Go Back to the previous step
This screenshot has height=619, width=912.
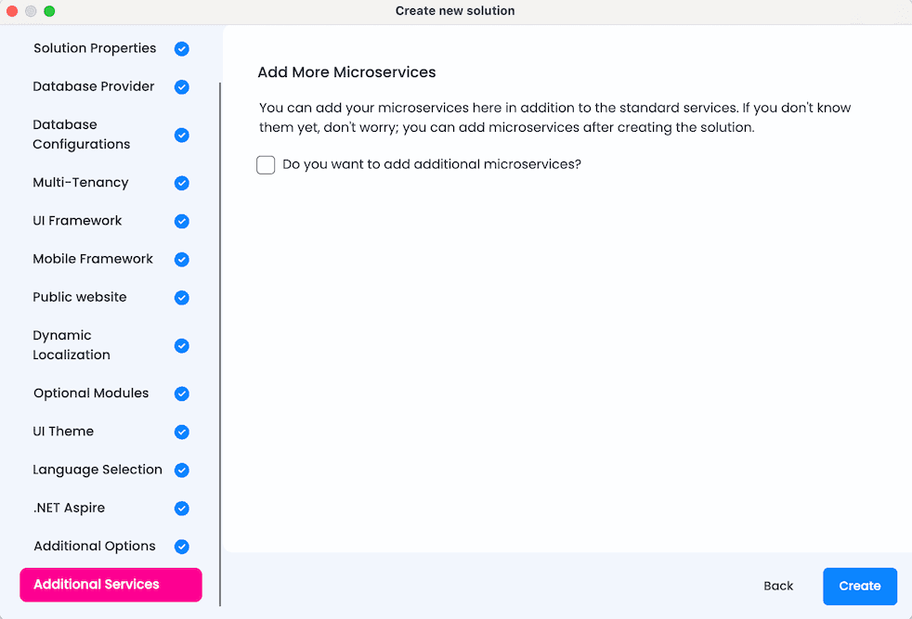[778, 586]
